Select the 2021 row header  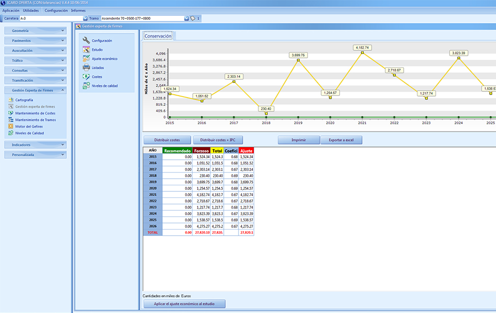[153, 194]
